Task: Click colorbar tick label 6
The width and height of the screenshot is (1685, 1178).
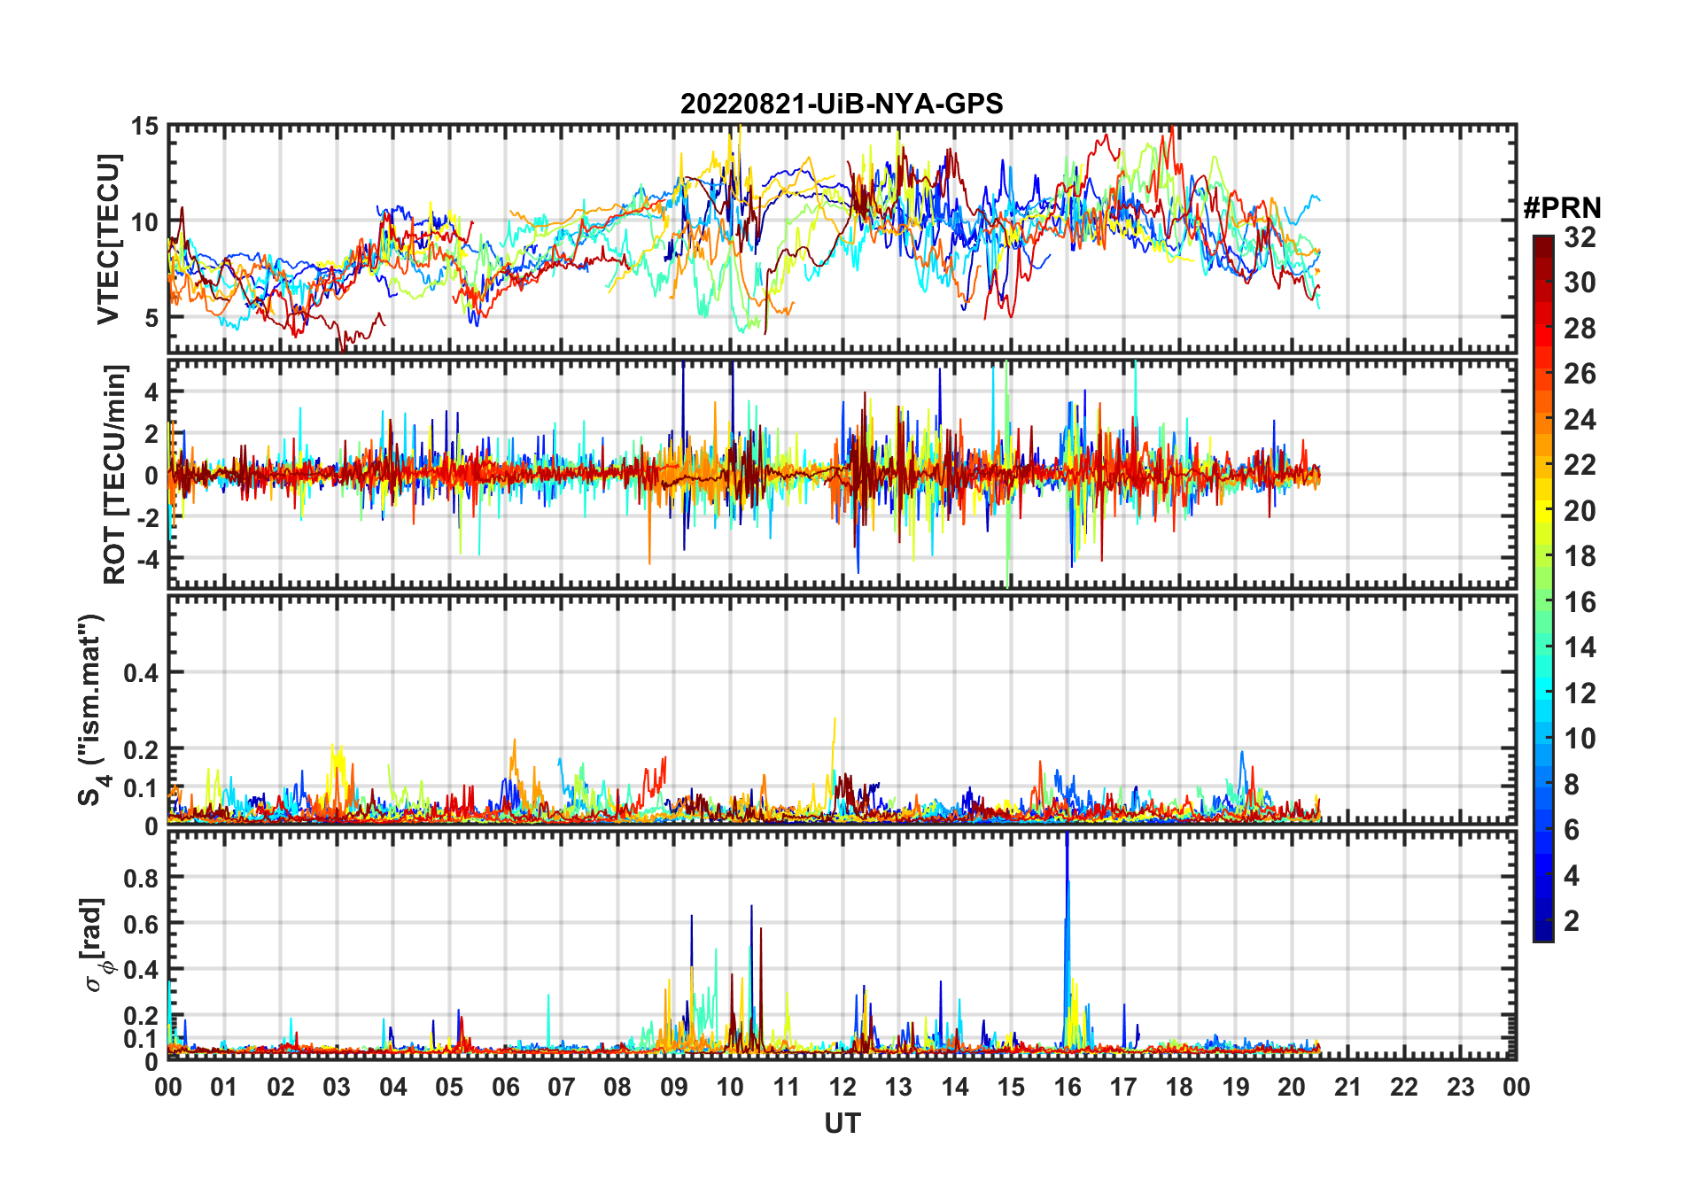Action: coord(1572,830)
